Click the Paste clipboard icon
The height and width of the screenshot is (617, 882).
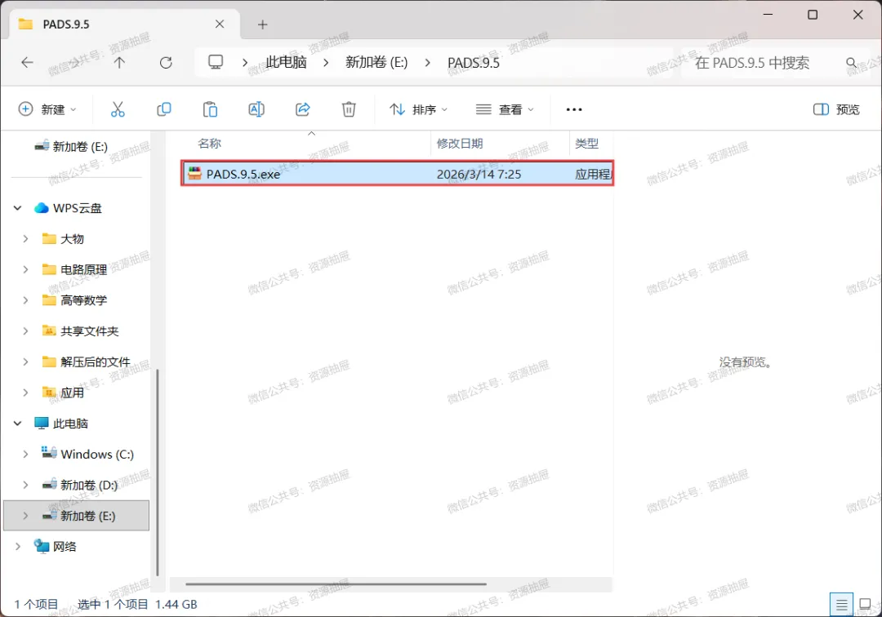pos(210,109)
